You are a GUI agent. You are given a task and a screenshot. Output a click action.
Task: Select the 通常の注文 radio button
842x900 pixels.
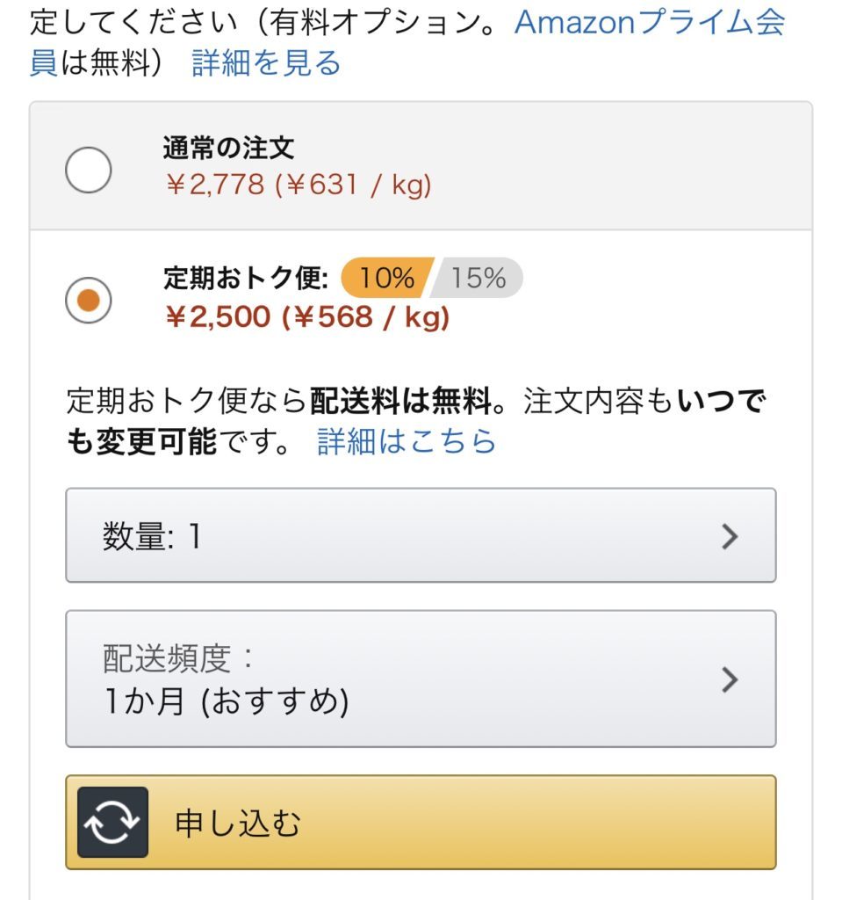89,170
